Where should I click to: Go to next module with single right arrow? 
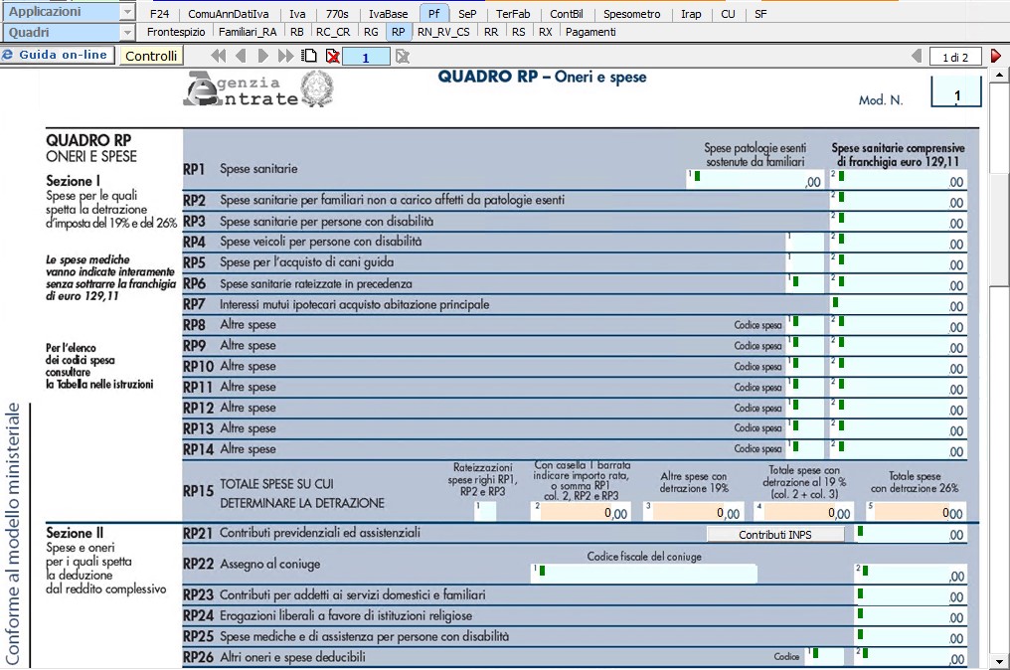click(x=262, y=56)
